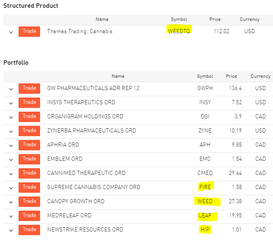
Task: Select the highlighted HIP symbol
Action: coord(205,229)
